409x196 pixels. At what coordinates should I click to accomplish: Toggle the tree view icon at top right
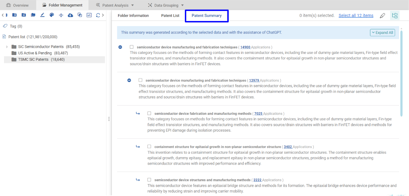click(395, 16)
